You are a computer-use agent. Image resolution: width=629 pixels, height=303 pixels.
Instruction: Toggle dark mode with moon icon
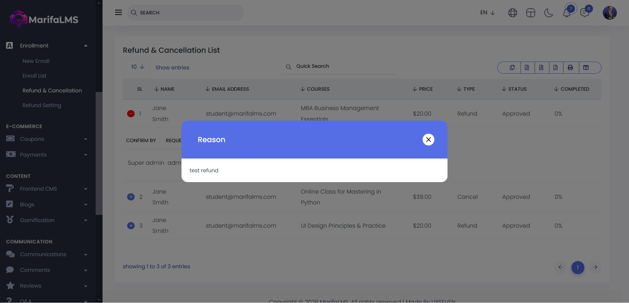click(548, 13)
